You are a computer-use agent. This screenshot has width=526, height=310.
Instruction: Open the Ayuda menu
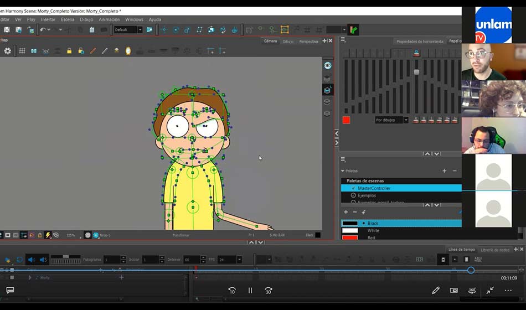154,19
